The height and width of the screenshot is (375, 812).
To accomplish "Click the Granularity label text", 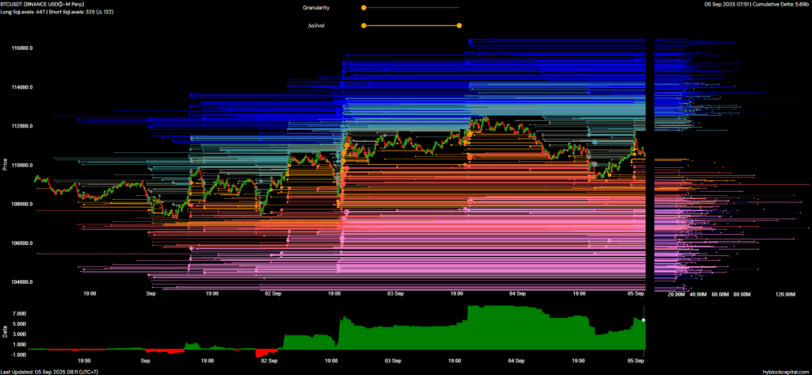I will point(316,7).
